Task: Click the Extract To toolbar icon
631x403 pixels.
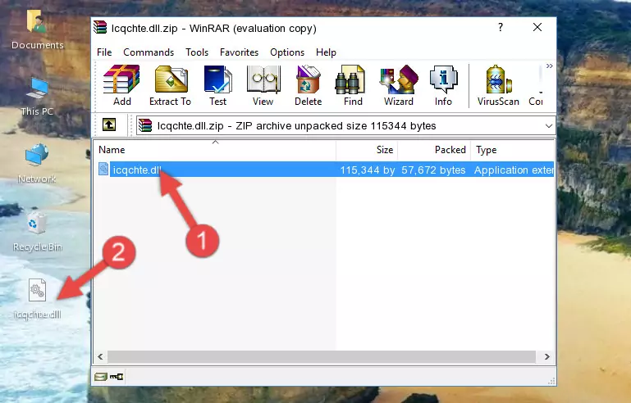Action: pos(170,85)
